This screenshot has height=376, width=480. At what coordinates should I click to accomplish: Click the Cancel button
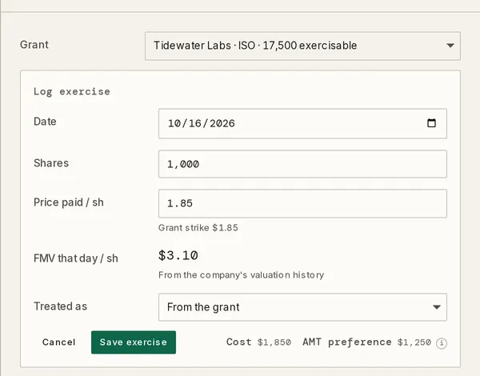(x=58, y=342)
